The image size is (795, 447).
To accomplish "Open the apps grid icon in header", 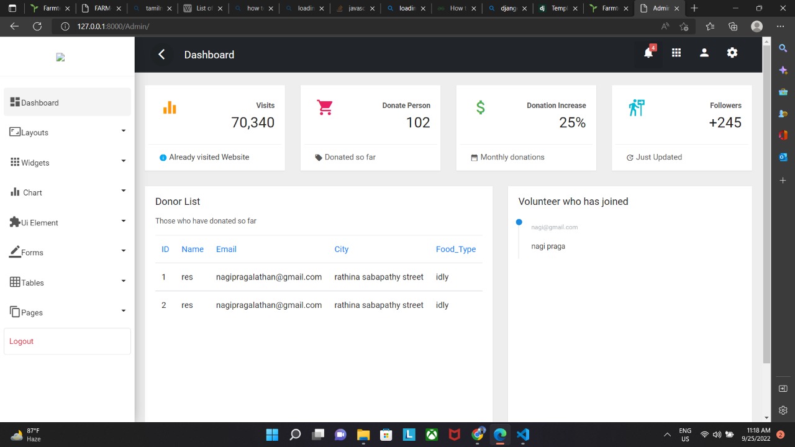I will 676,53.
